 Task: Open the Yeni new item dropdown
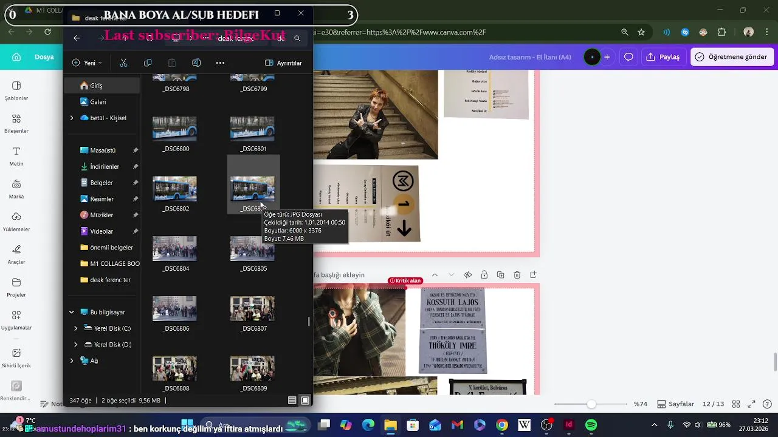87,63
